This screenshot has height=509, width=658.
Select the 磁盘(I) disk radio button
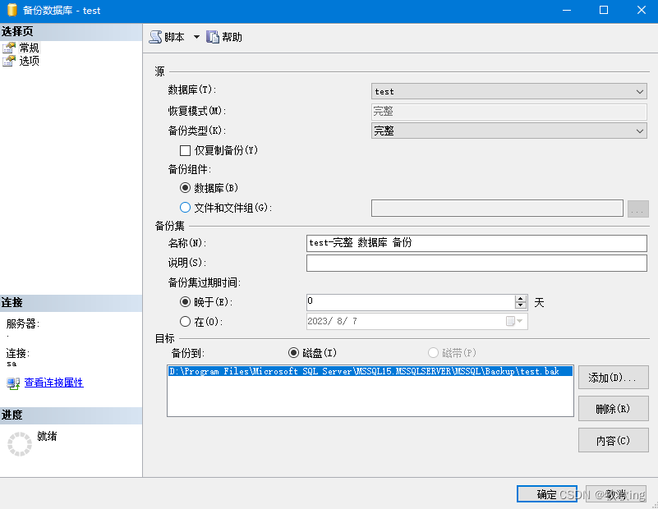coord(294,353)
